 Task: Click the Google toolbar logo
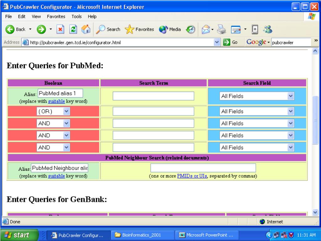[x=256, y=42]
